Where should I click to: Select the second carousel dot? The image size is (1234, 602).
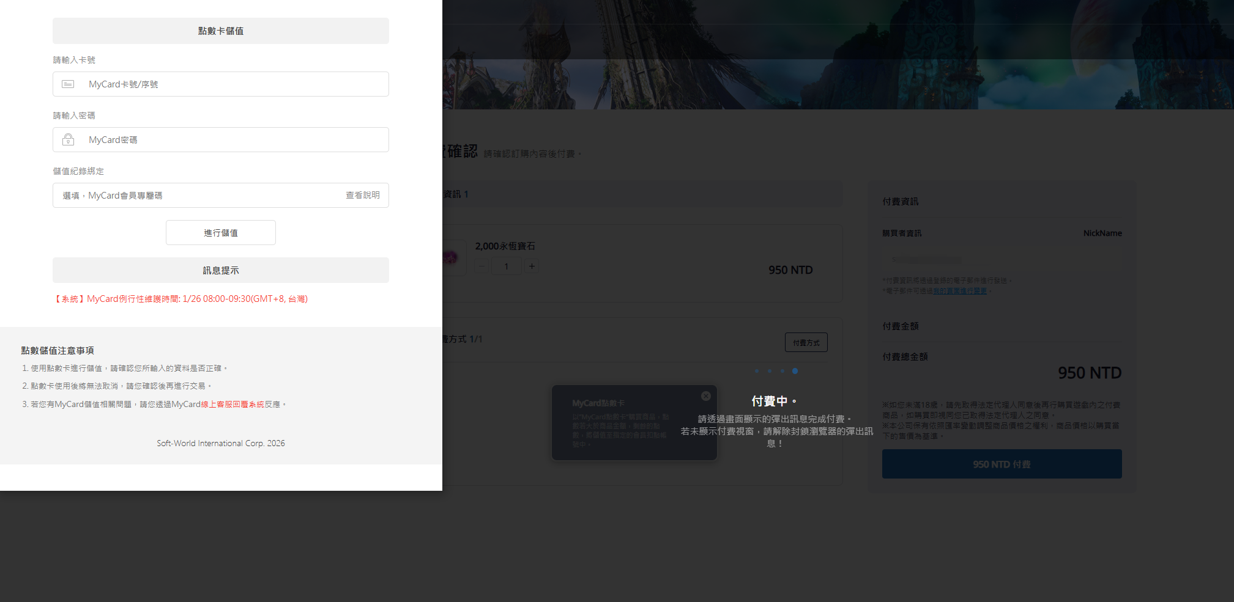click(x=770, y=371)
